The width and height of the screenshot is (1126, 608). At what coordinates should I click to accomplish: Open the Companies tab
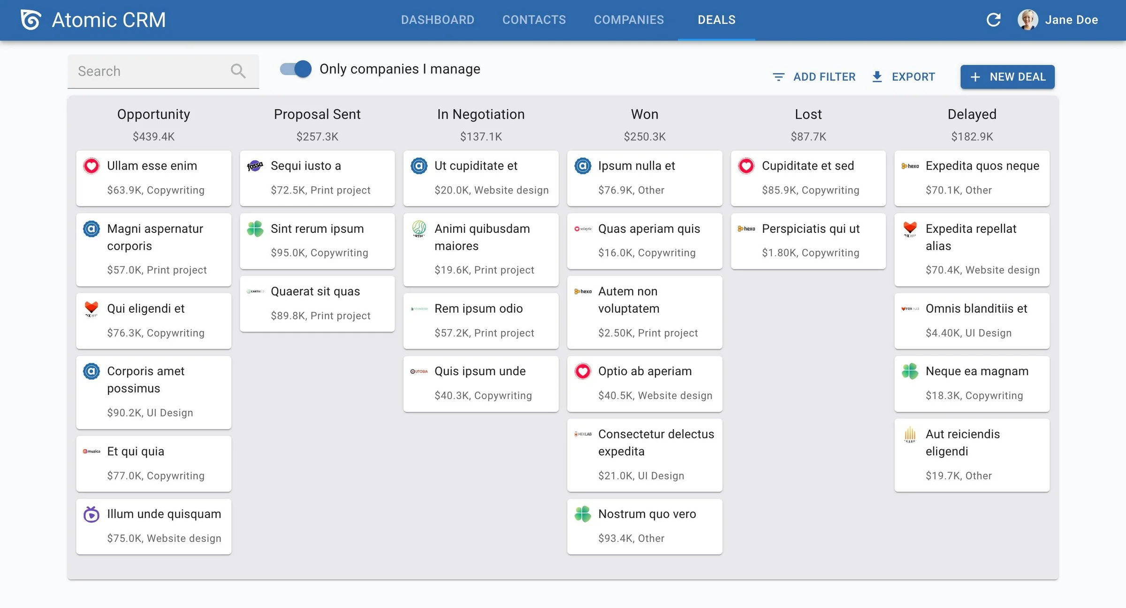click(x=629, y=20)
